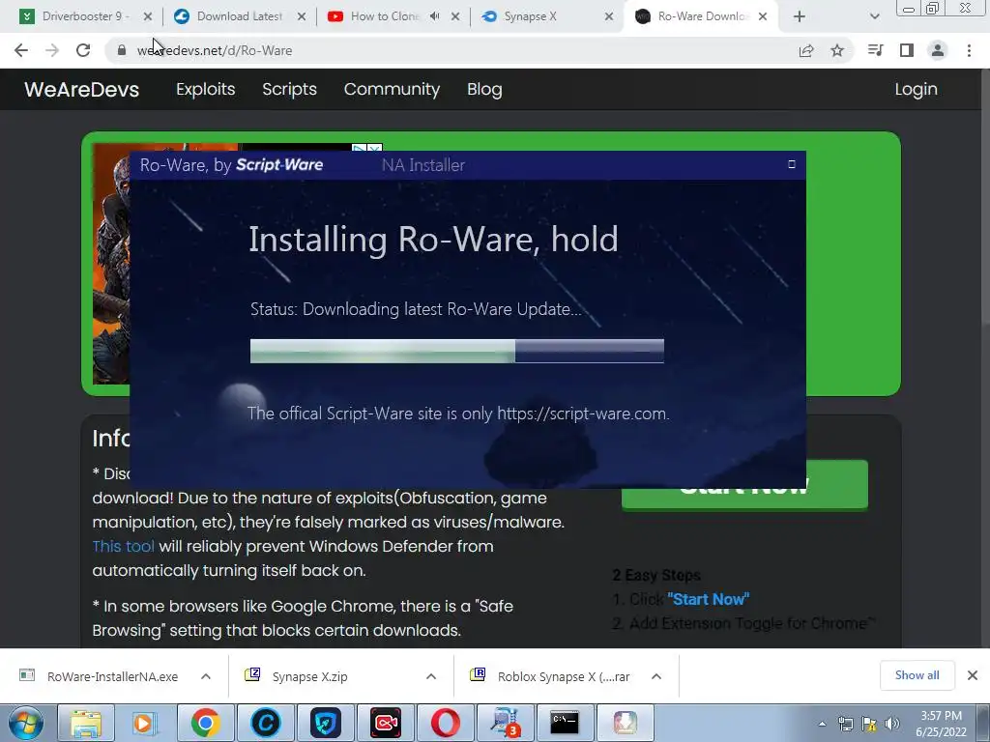Go back to the previous page
Viewport: 990px width, 742px height.
21,50
